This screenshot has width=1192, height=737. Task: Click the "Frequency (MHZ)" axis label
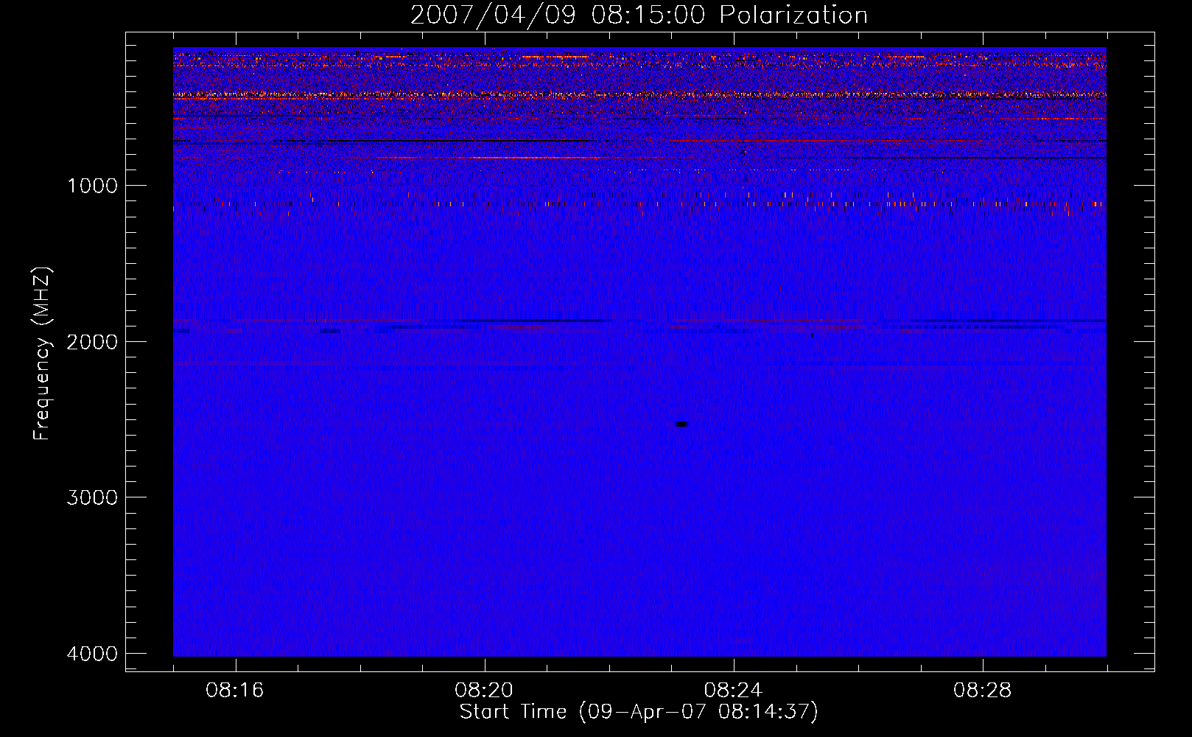pos(42,354)
